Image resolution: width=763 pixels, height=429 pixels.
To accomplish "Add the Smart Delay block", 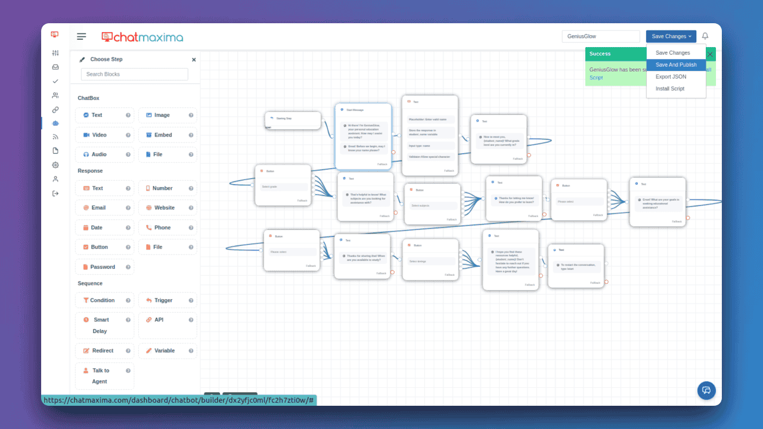I will pos(105,325).
